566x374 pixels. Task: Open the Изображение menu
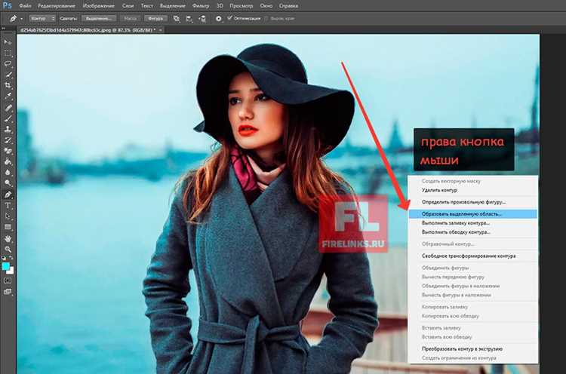click(99, 6)
